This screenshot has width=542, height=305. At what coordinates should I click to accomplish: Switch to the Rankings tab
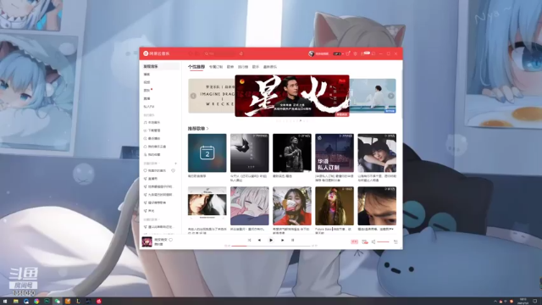point(243,67)
